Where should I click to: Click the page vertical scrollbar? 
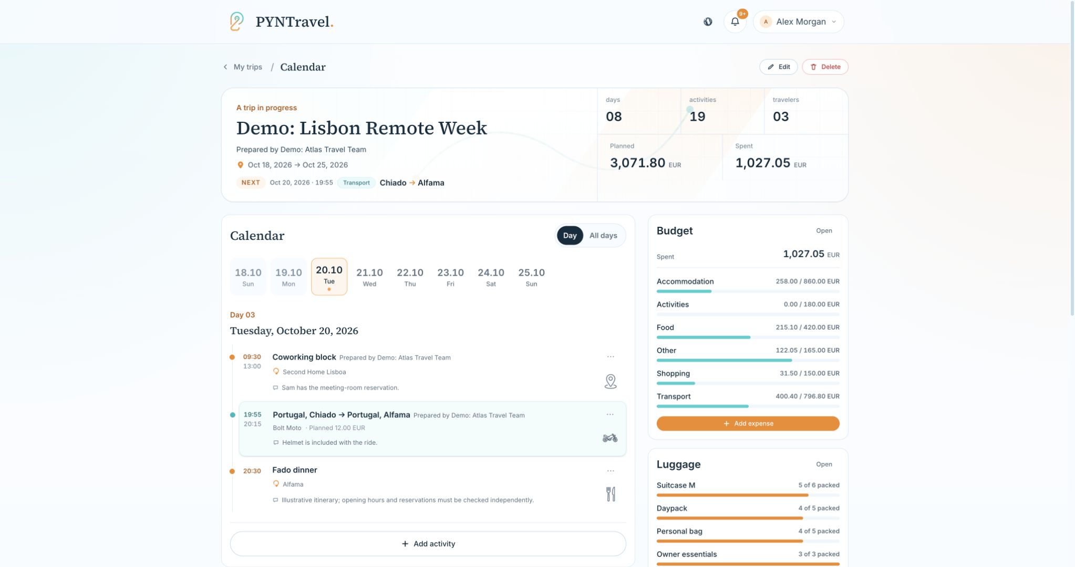[x=1072, y=157]
